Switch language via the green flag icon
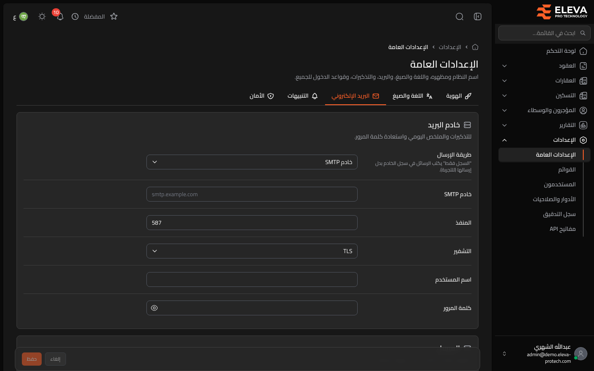This screenshot has width=594, height=371. (x=24, y=16)
